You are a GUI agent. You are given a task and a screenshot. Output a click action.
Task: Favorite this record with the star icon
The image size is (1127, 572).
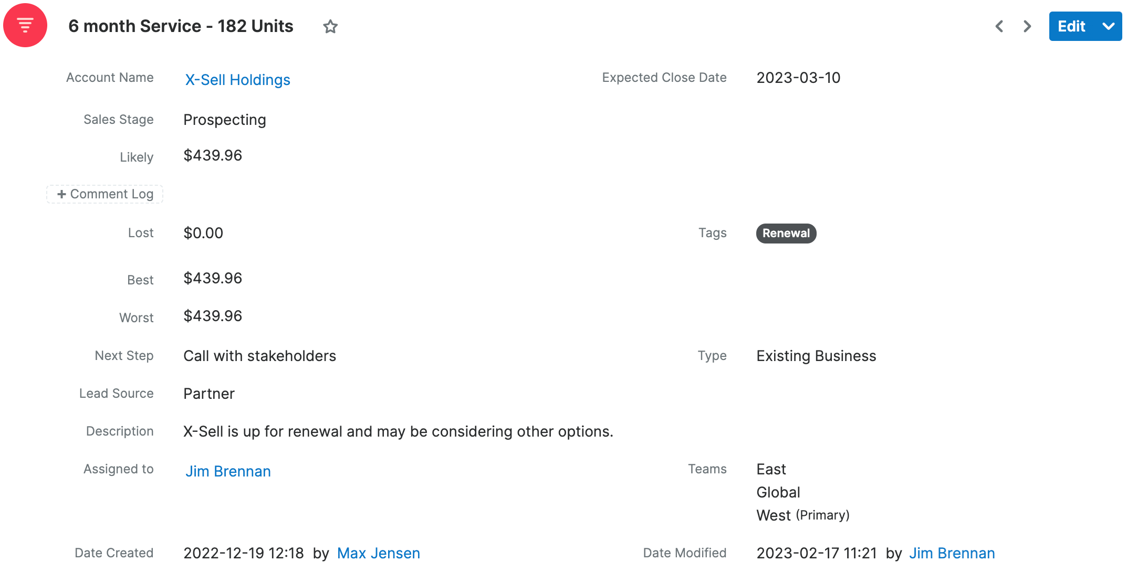(330, 26)
